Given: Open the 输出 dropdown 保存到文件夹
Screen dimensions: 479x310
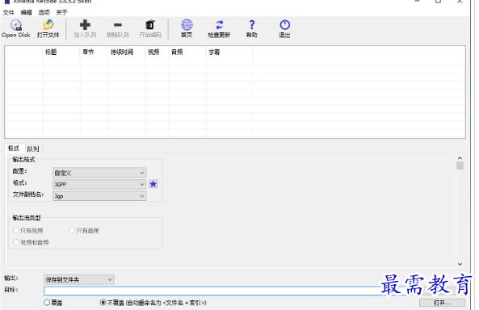Looking at the screenshot, I should [x=79, y=279].
